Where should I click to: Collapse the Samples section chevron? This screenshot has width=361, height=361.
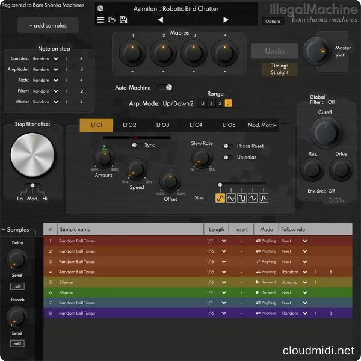[x=4, y=230]
